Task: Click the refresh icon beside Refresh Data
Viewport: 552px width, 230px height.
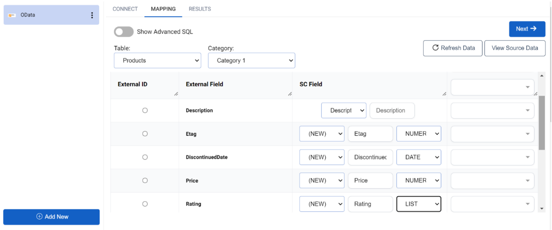Action: (x=435, y=48)
